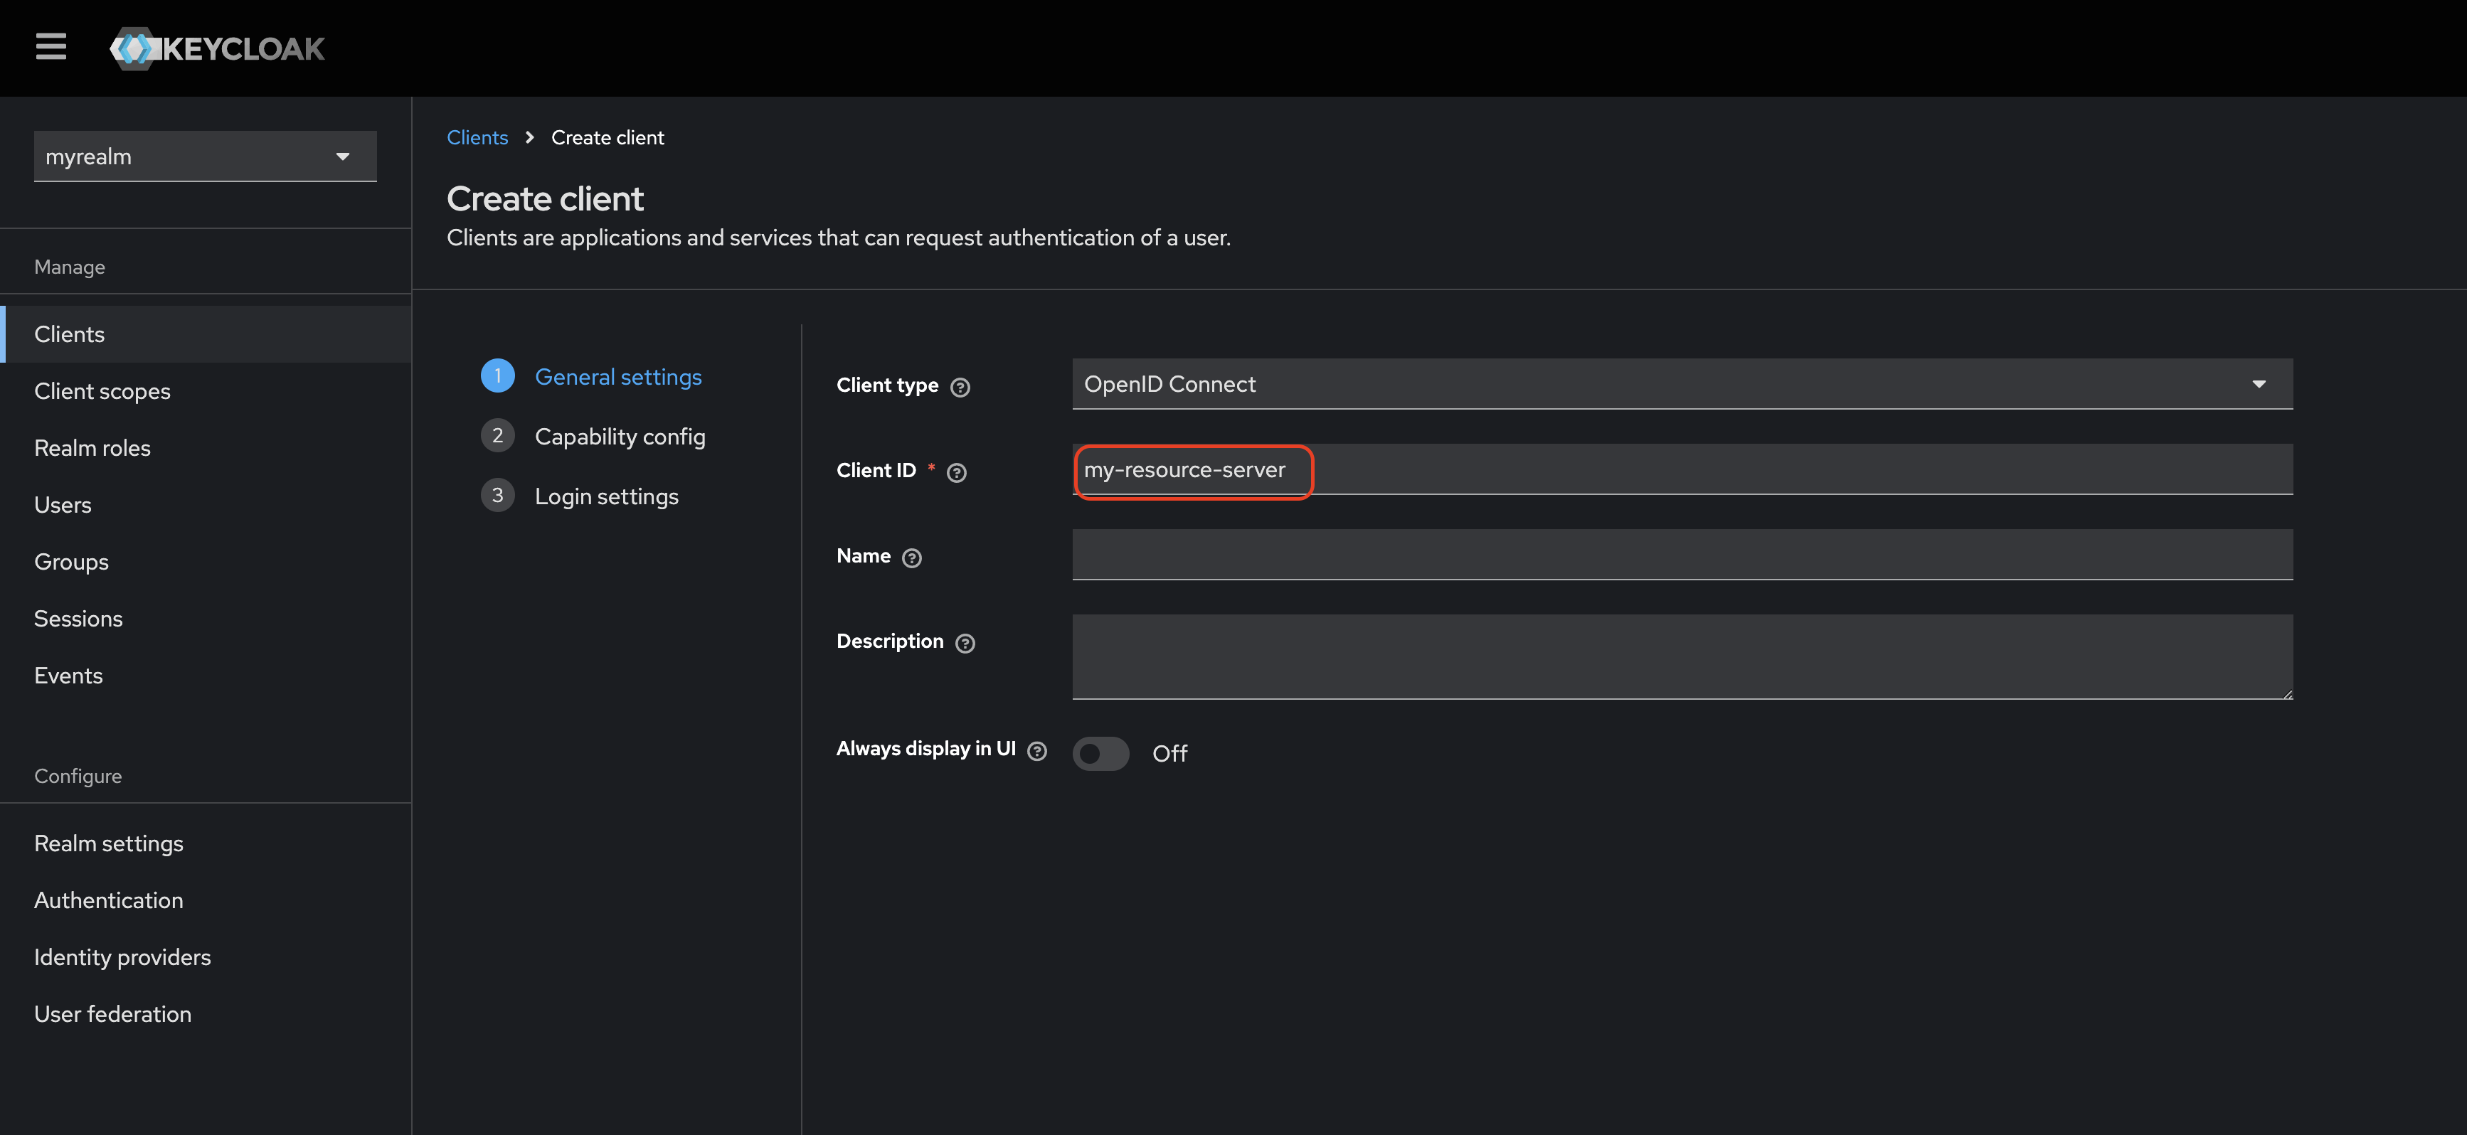Show help icon next to Description
Image resolution: width=2467 pixels, height=1135 pixels.
tap(965, 643)
